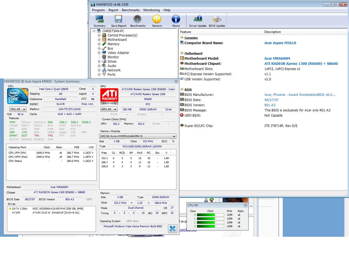Click the Save Report icon

click(x=119, y=21)
